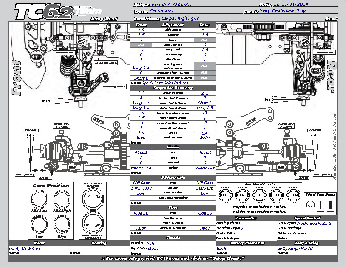Image resolution: width=346 pixels, height=267 pixels.
Task: Click the Date field 18-19/01/2014
Action: (291, 4)
